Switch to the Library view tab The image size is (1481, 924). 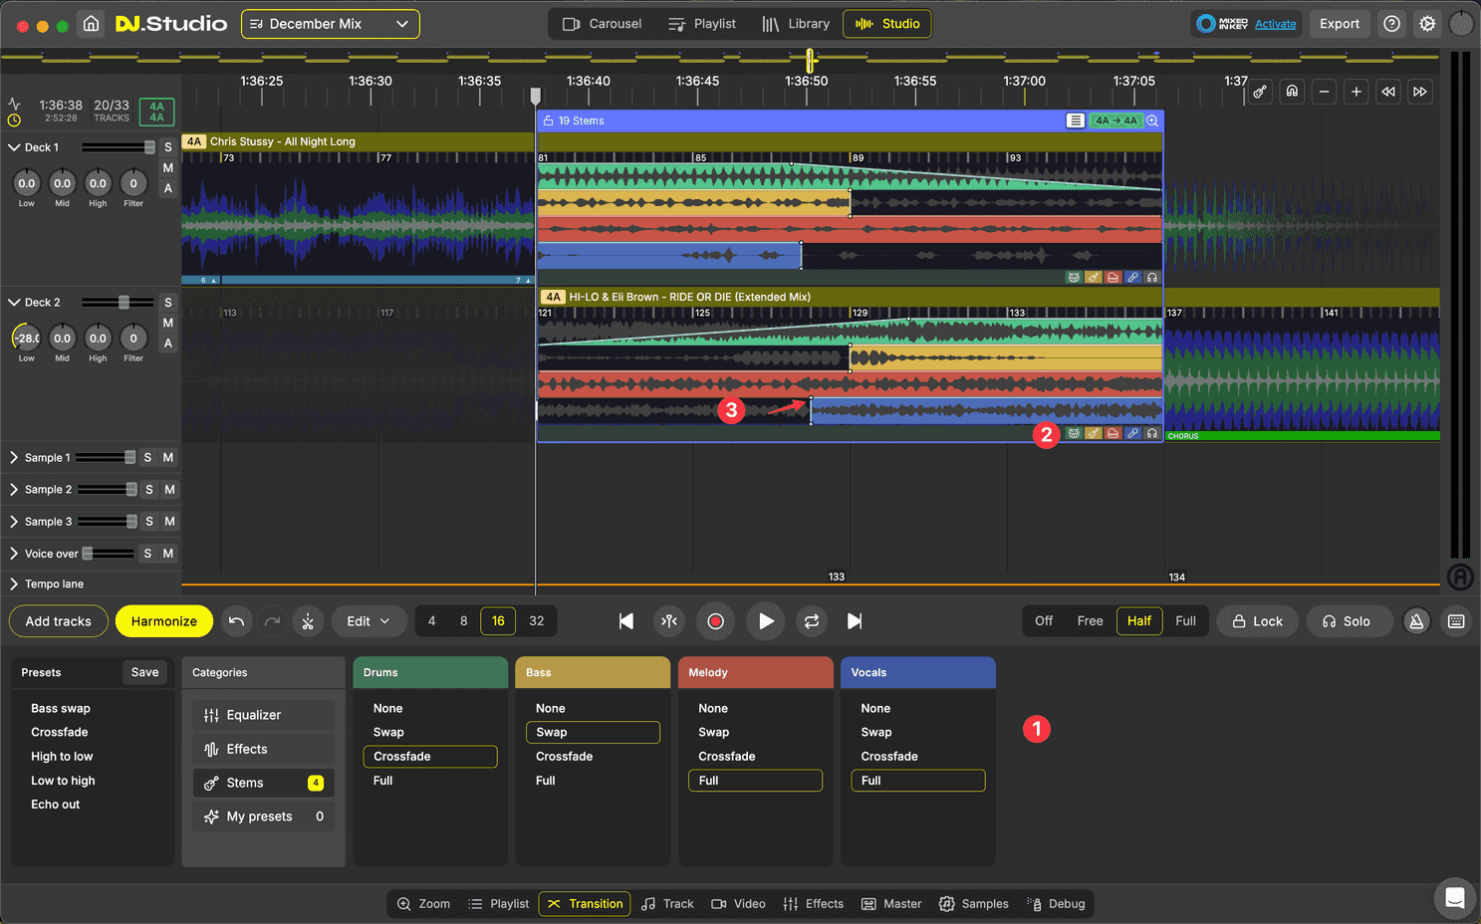tap(796, 24)
